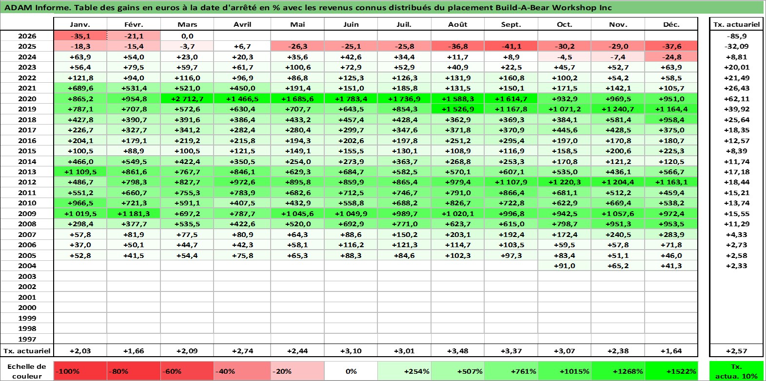Click the Tx. actuariel header on right
This screenshot has height=381, width=766.
pos(736,24)
